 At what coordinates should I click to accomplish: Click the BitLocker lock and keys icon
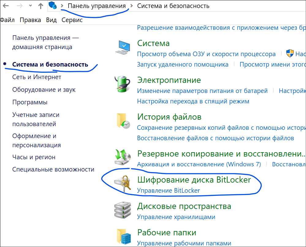pyautogui.click(x=123, y=184)
